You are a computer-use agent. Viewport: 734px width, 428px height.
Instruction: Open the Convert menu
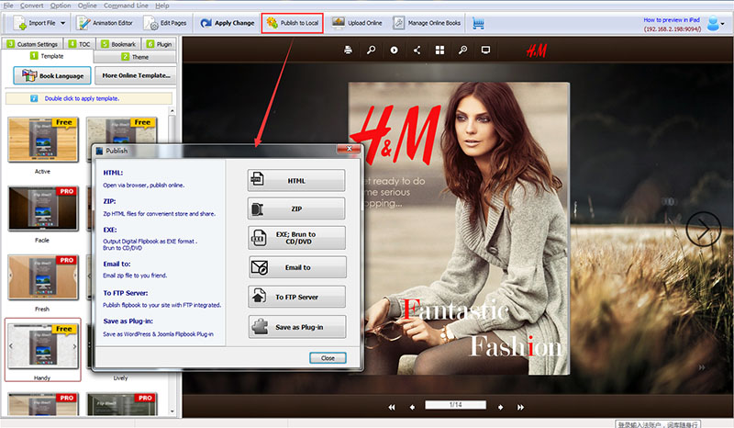click(31, 6)
